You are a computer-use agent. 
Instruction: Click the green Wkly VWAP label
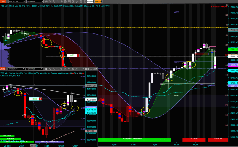pos(7,136)
